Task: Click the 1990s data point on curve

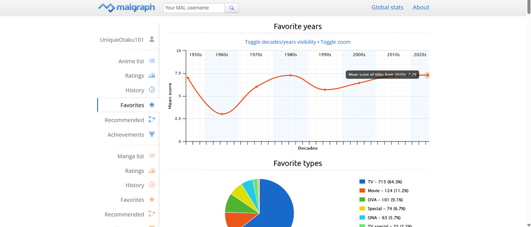Action: (325, 90)
